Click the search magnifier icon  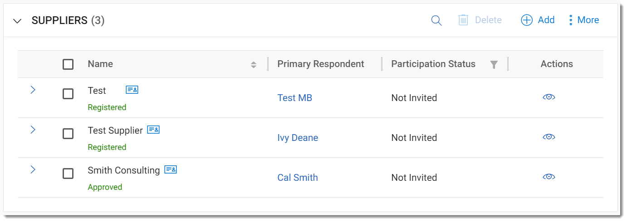[436, 20]
